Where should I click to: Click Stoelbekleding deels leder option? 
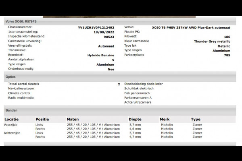pos(143,84)
